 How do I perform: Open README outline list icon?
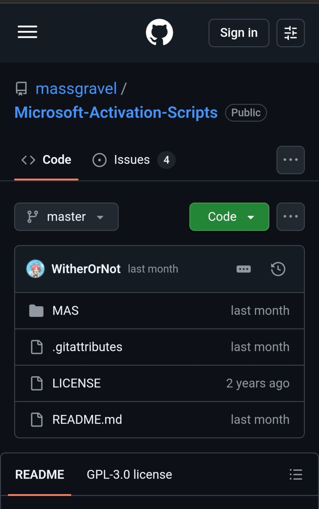pos(296,474)
